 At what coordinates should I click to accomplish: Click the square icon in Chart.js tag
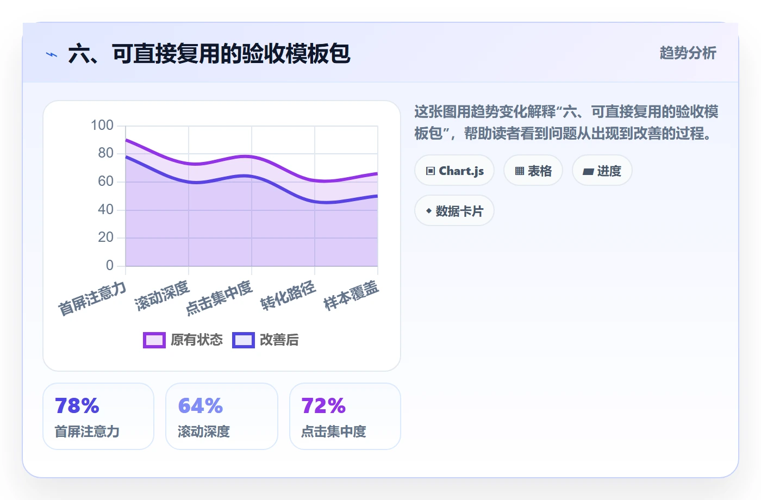click(431, 171)
